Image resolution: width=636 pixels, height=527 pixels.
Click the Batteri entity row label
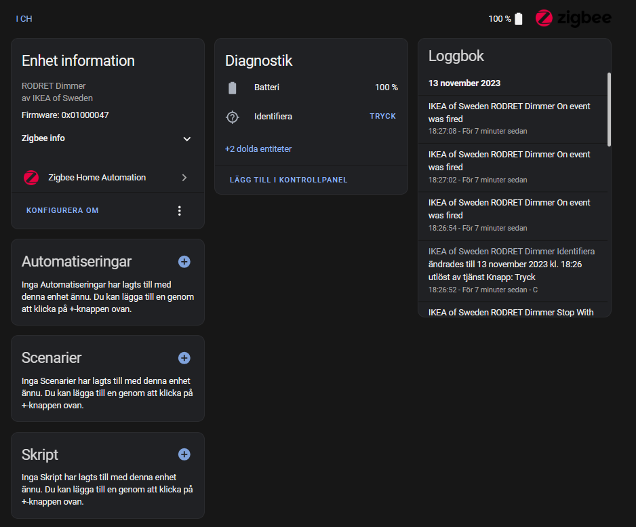(266, 87)
